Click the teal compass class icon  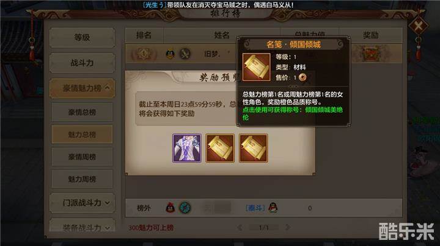[x=185, y=208]
